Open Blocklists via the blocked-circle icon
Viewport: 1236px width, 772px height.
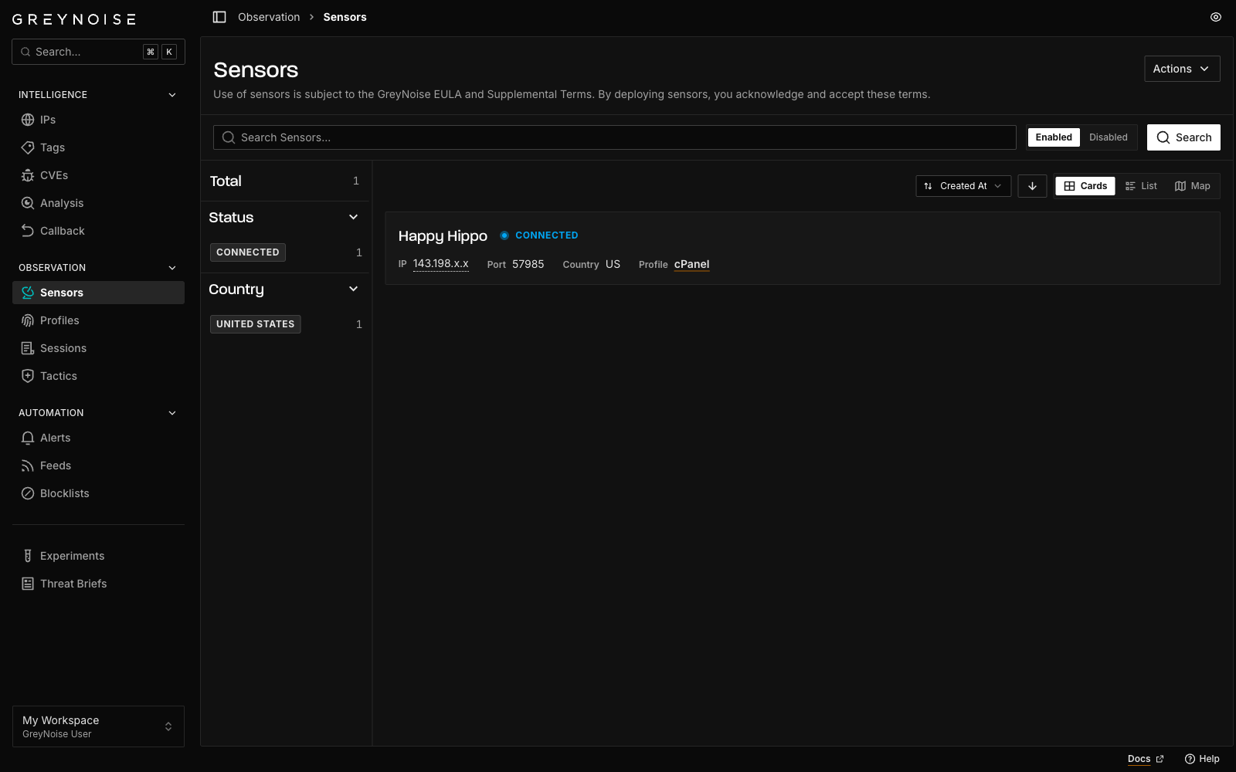click(28, 493)
